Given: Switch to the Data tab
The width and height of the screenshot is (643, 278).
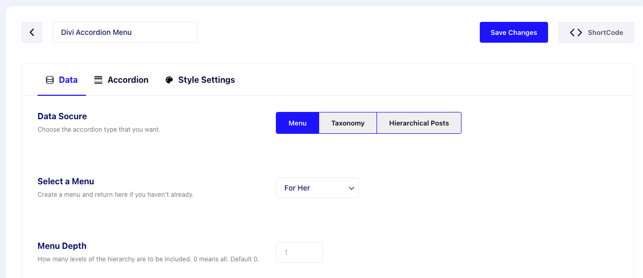Looking at the screenshot, I should point(62,80).
